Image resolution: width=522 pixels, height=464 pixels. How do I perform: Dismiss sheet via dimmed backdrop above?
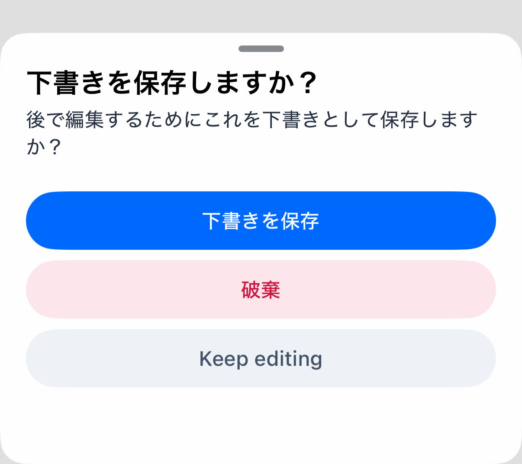(x=261, y=15)
